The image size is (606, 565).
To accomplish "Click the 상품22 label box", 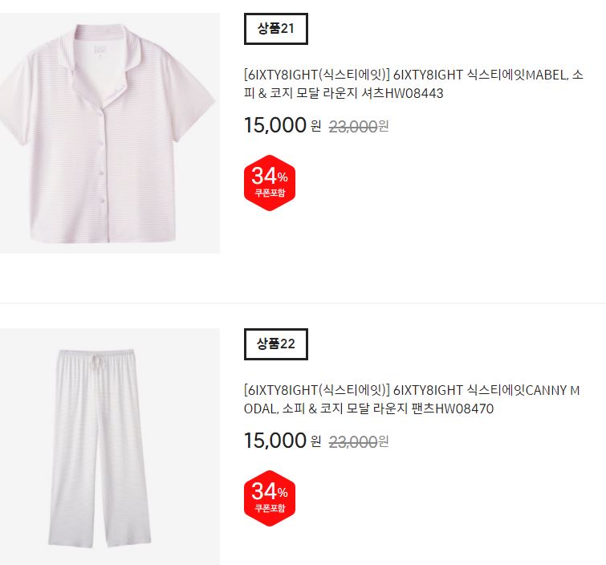I will click(276, 344).
